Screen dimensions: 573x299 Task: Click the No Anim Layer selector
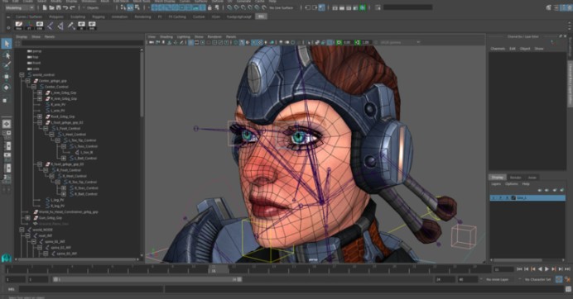[x=498, y=279]
